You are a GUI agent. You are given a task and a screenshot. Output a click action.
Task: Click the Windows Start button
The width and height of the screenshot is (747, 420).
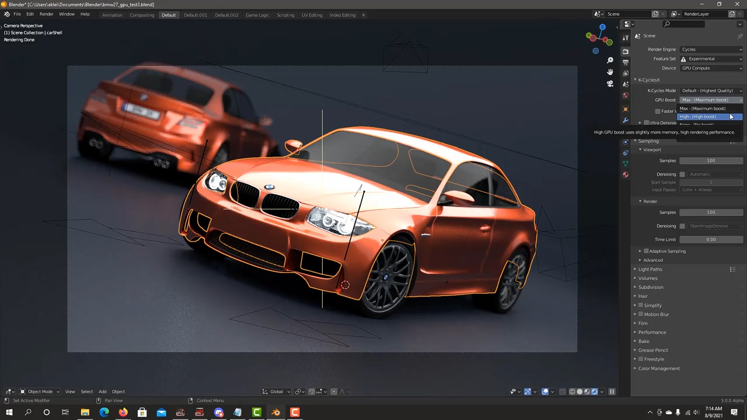coord(9,412)
